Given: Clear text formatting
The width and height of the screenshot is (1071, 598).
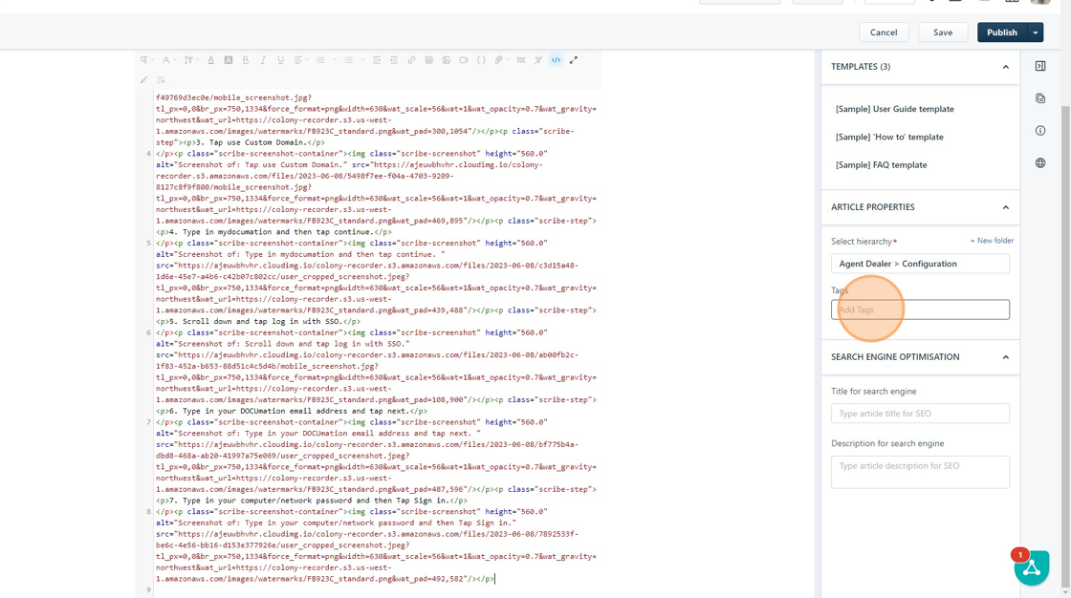Looking at the screenshot, I should coord(538,60).
